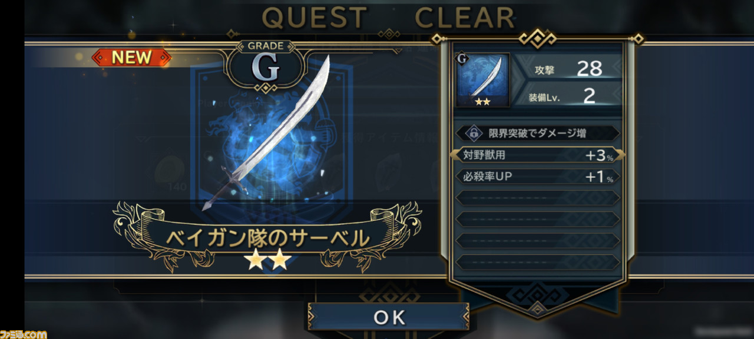Click the 装備Lv. 2 stat field
This screenshot has height=339, width=754.
pyautogui.click(x=567, y=95)
